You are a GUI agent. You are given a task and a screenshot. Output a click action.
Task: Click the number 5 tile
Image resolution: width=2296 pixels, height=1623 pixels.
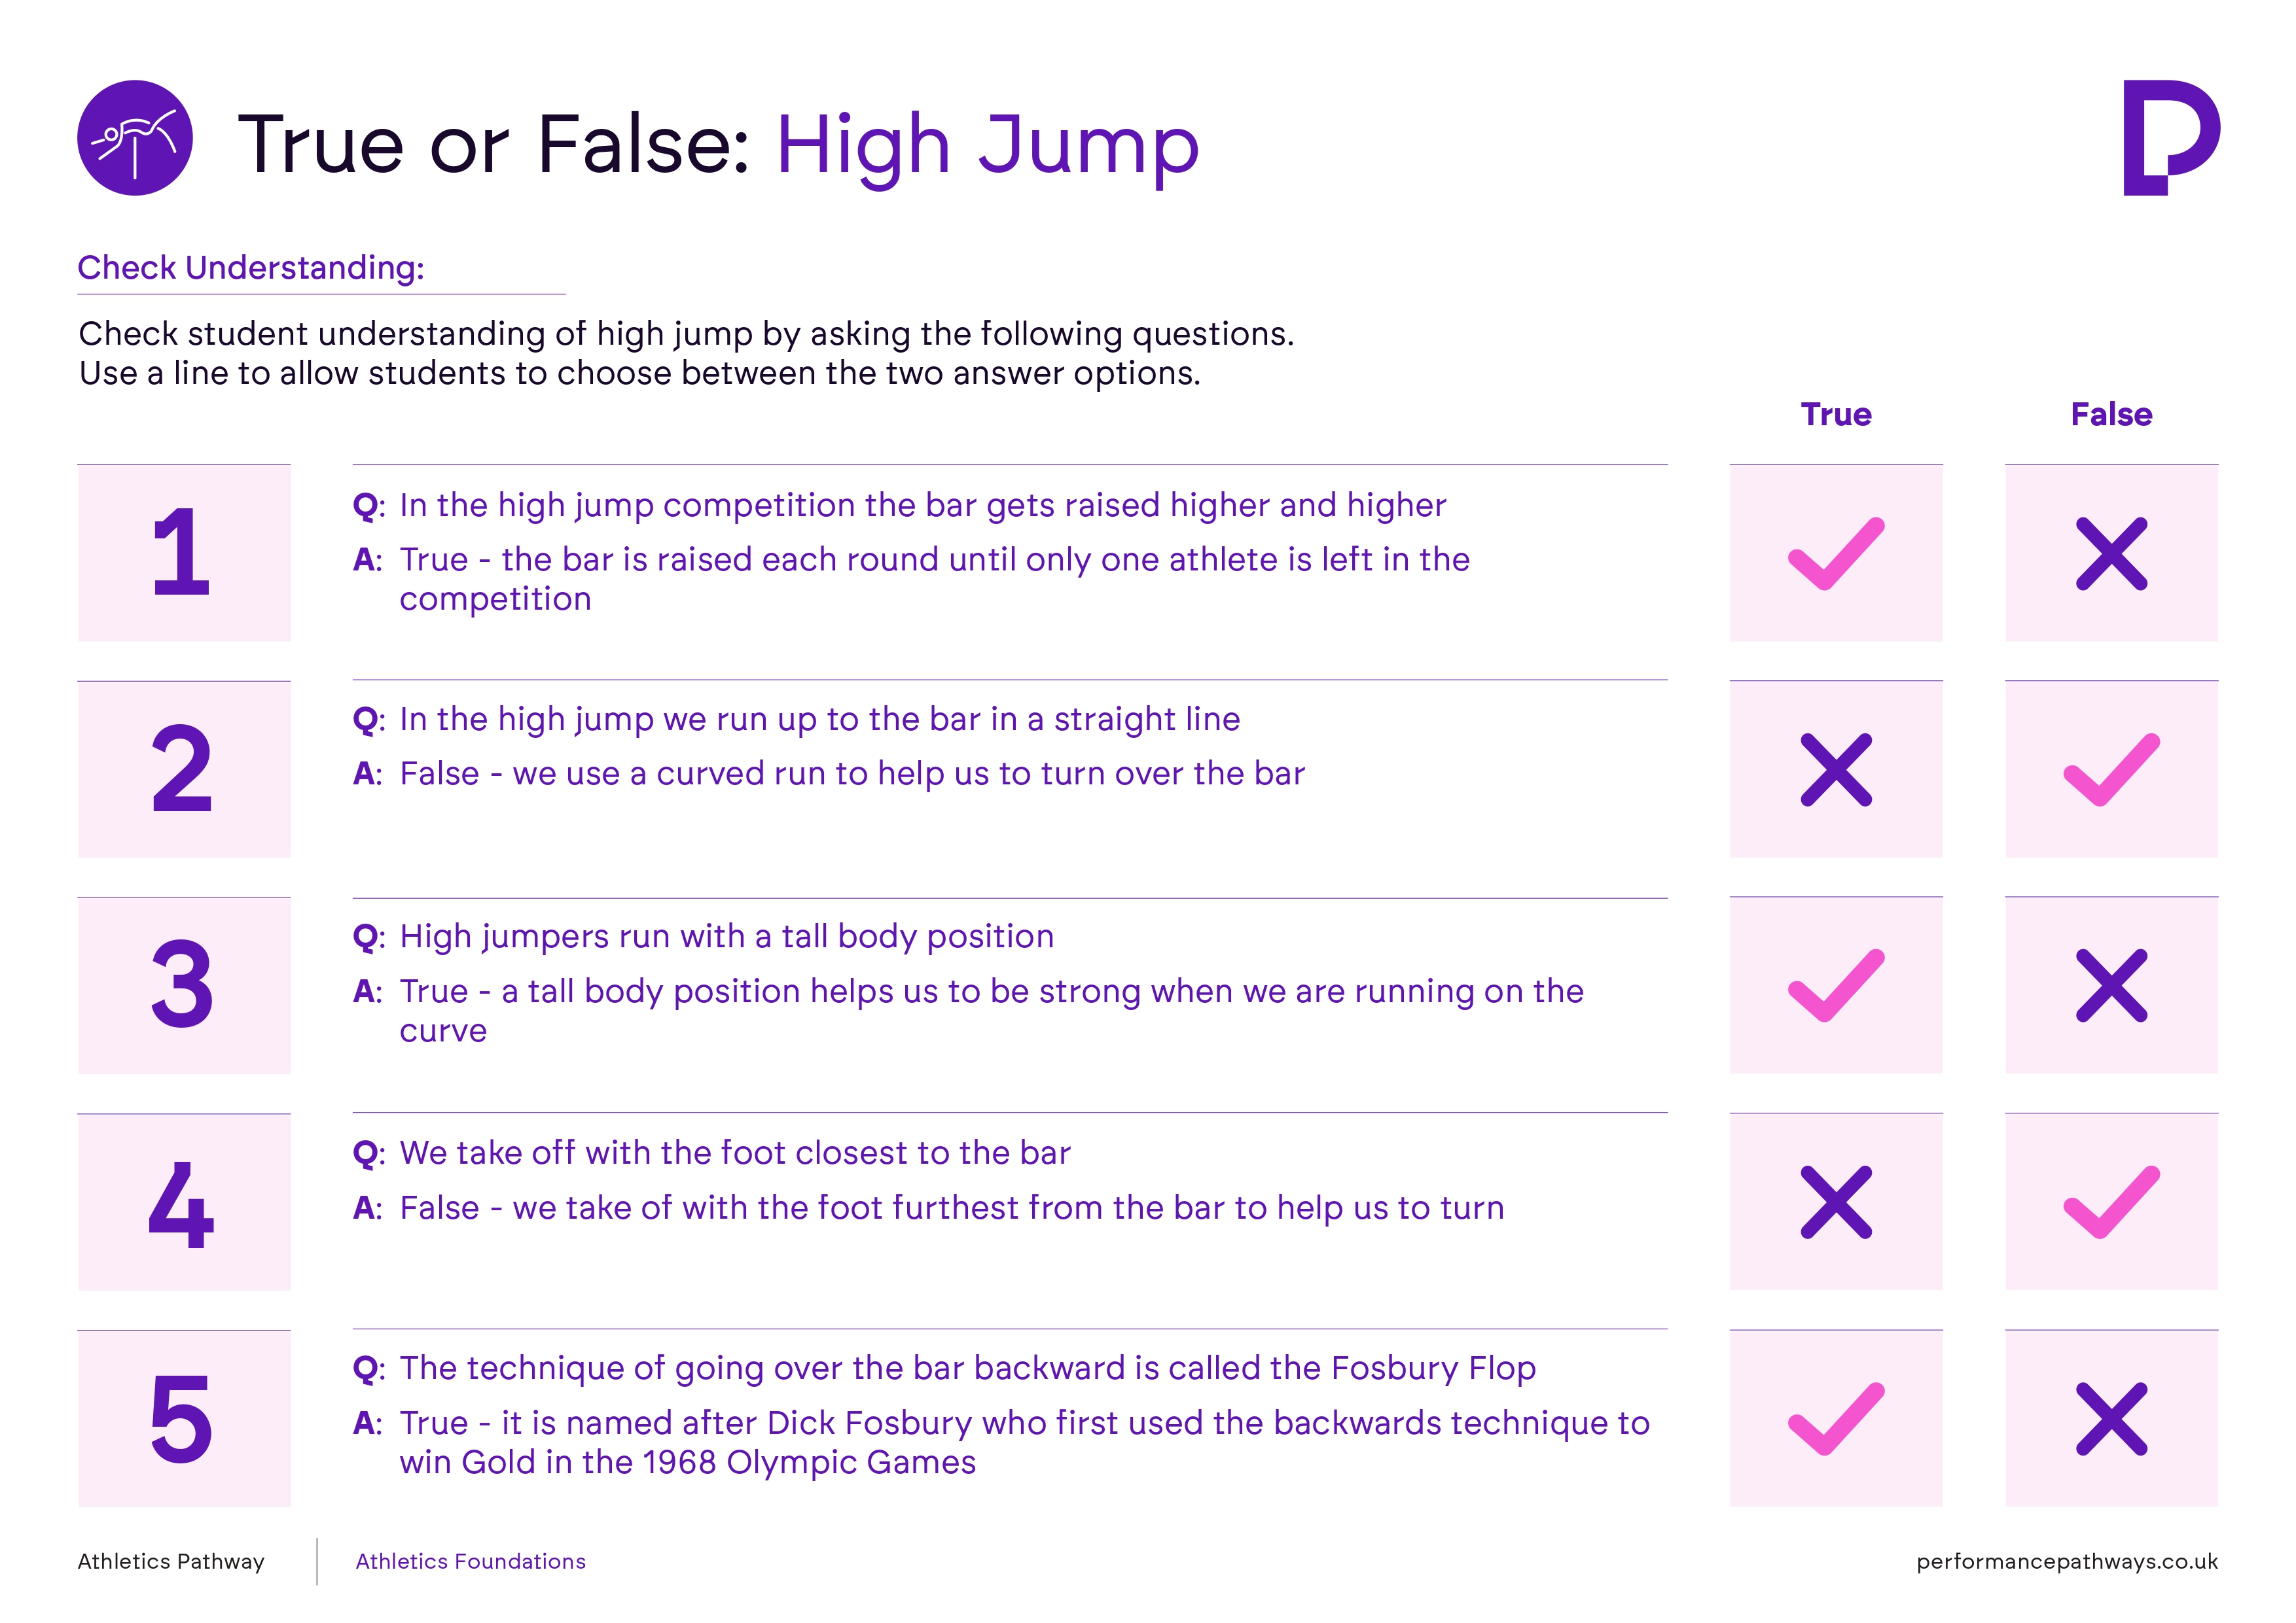click(x=184, y=1418)
